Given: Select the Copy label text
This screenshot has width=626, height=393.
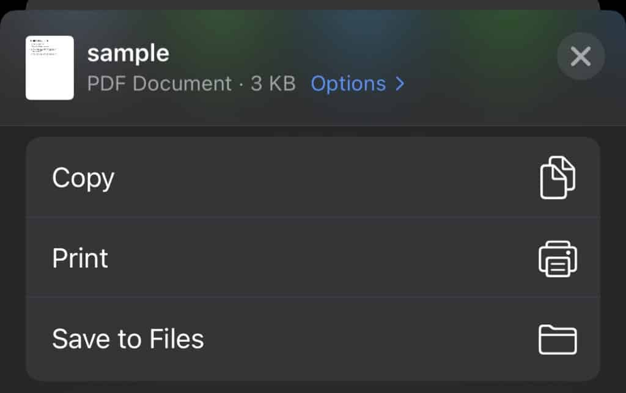Looking at the screenshot, I should coord(83,178).
